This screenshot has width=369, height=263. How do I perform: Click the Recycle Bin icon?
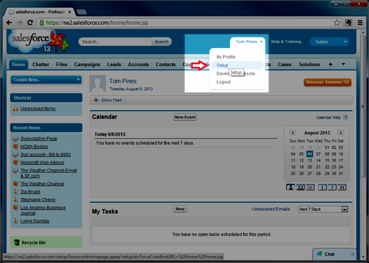pyautogui.click(x=17, y=242)
